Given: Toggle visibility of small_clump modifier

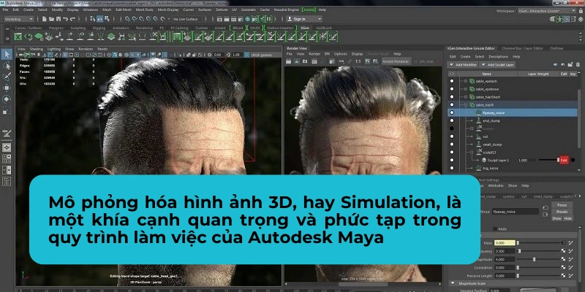Looking at the screenshot, I should (x=452, y=144).
